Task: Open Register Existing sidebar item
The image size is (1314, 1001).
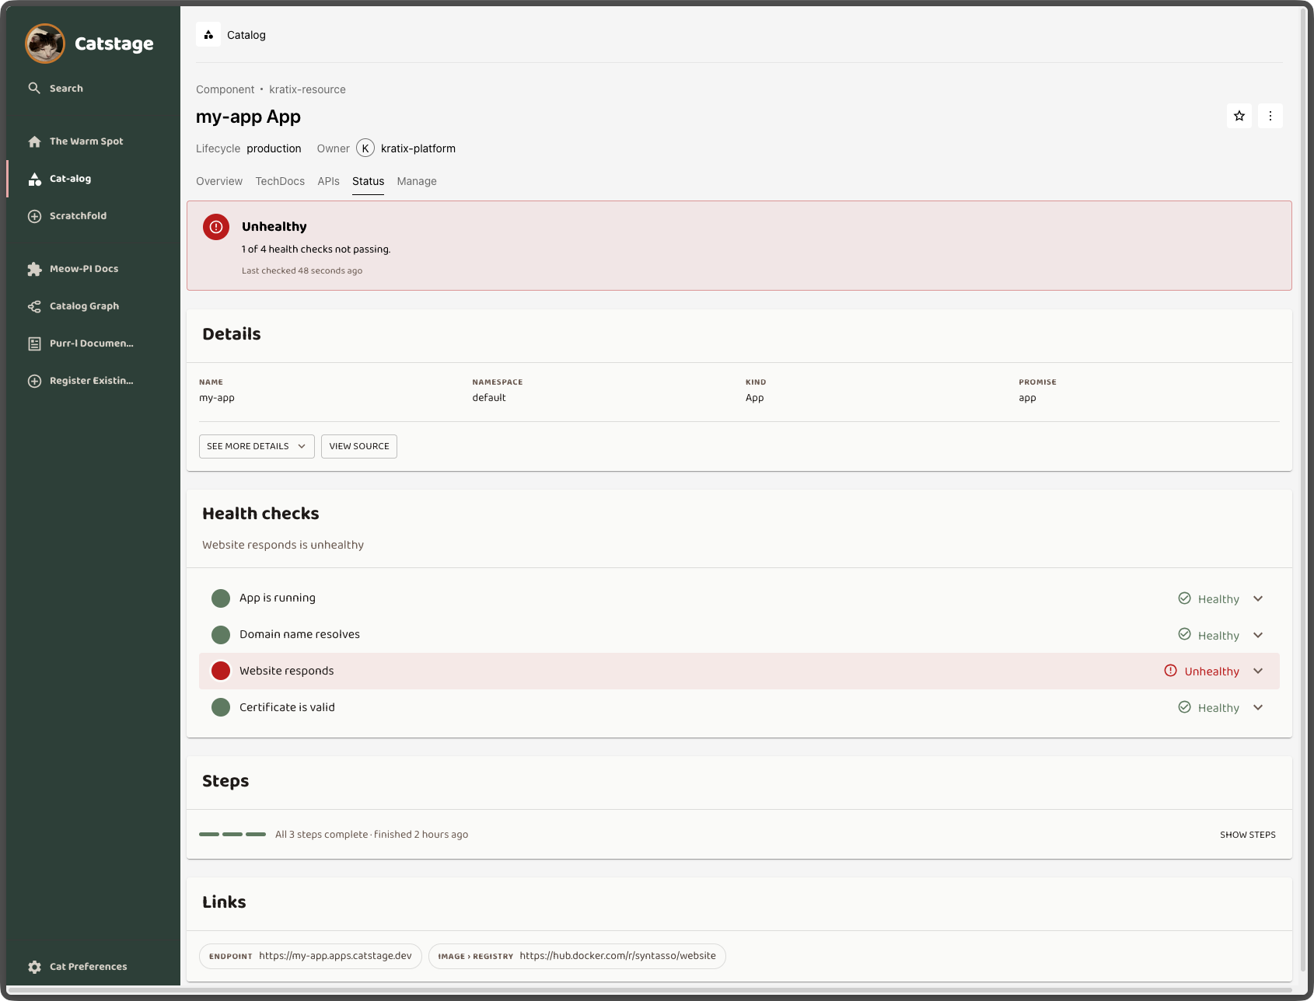Action: click(x=81, y=381)
